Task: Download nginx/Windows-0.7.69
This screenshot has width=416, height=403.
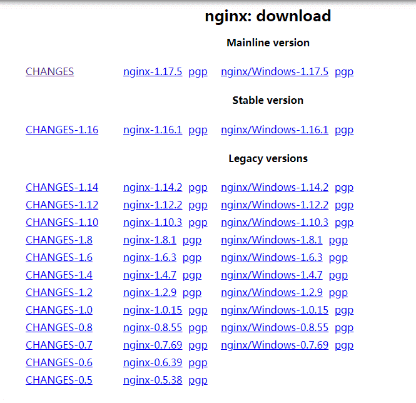Action: (275, 345)
